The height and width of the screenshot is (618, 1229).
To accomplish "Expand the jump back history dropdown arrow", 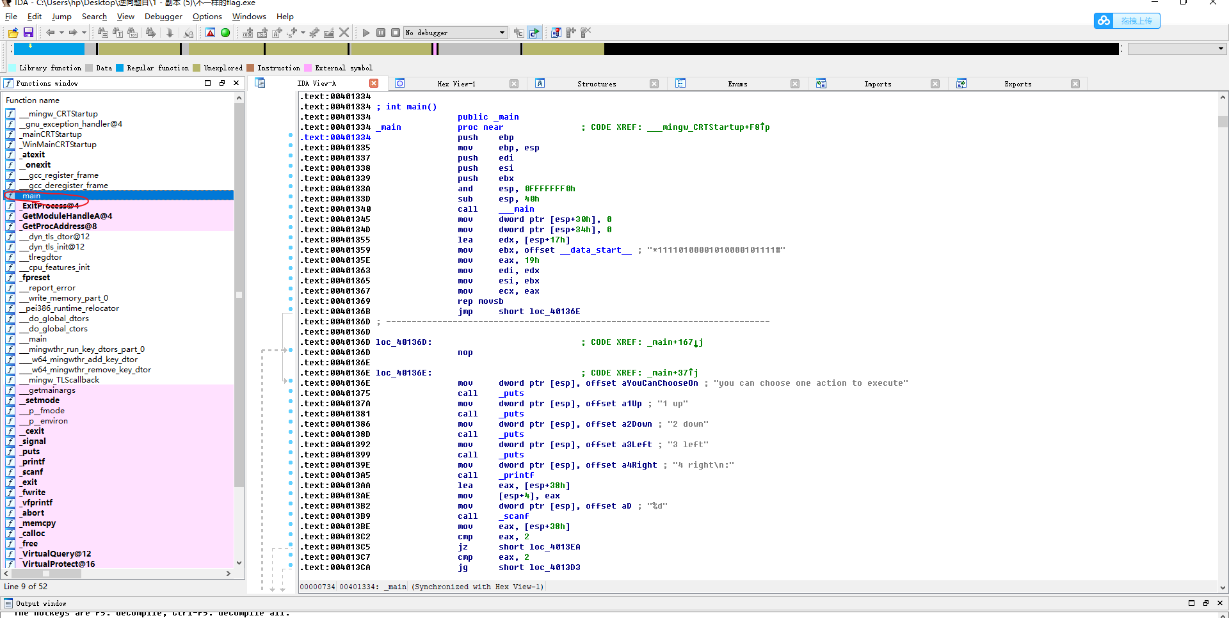I will 61,33.
